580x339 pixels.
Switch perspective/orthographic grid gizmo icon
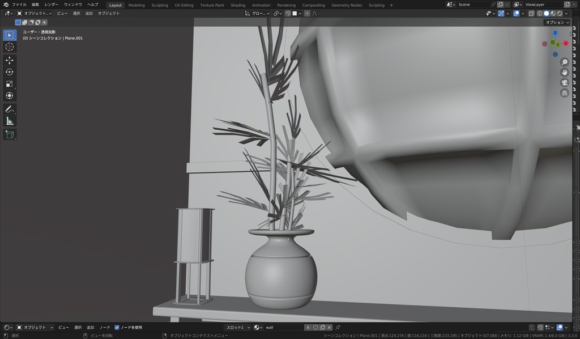tap(565, 94)
